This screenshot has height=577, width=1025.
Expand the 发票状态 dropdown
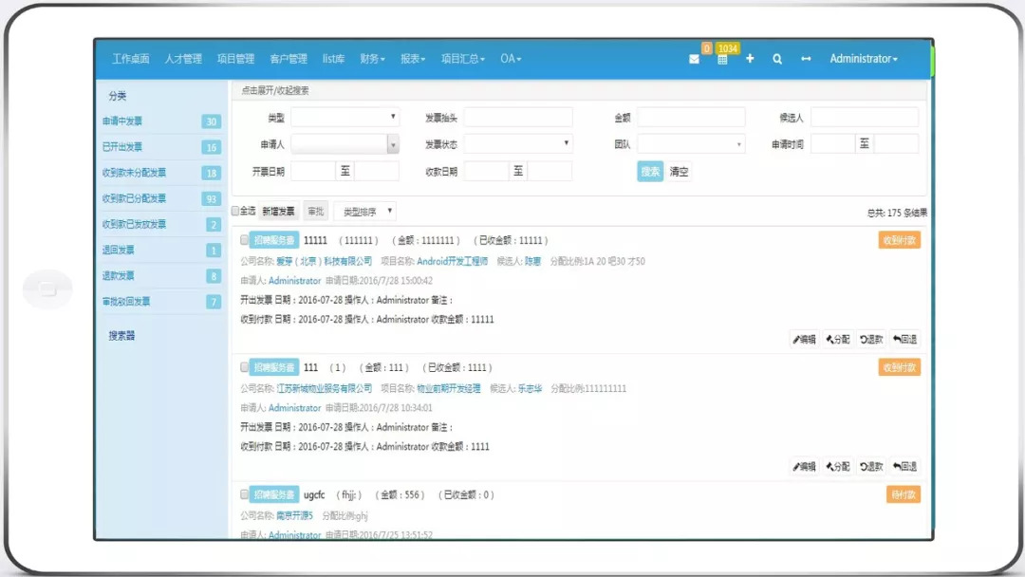[517, 144]
